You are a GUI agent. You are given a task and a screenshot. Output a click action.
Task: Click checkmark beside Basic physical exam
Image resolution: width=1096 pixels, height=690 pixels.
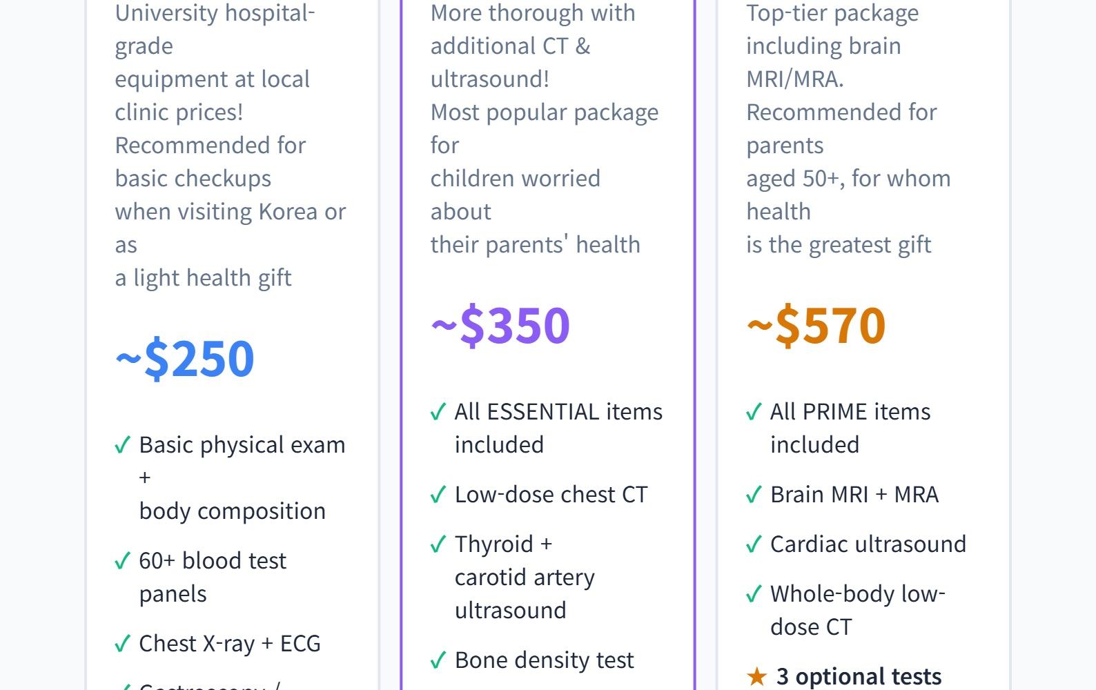[x=122, y=445]
